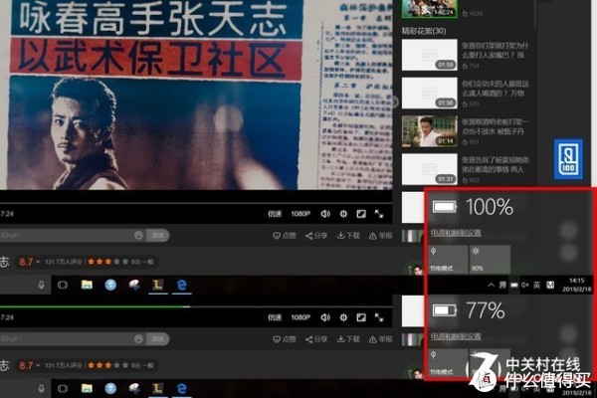The width and height of the screenshot is (597, 398).
Task: Open volume control in lower player bar
Action: coord(325,317)
